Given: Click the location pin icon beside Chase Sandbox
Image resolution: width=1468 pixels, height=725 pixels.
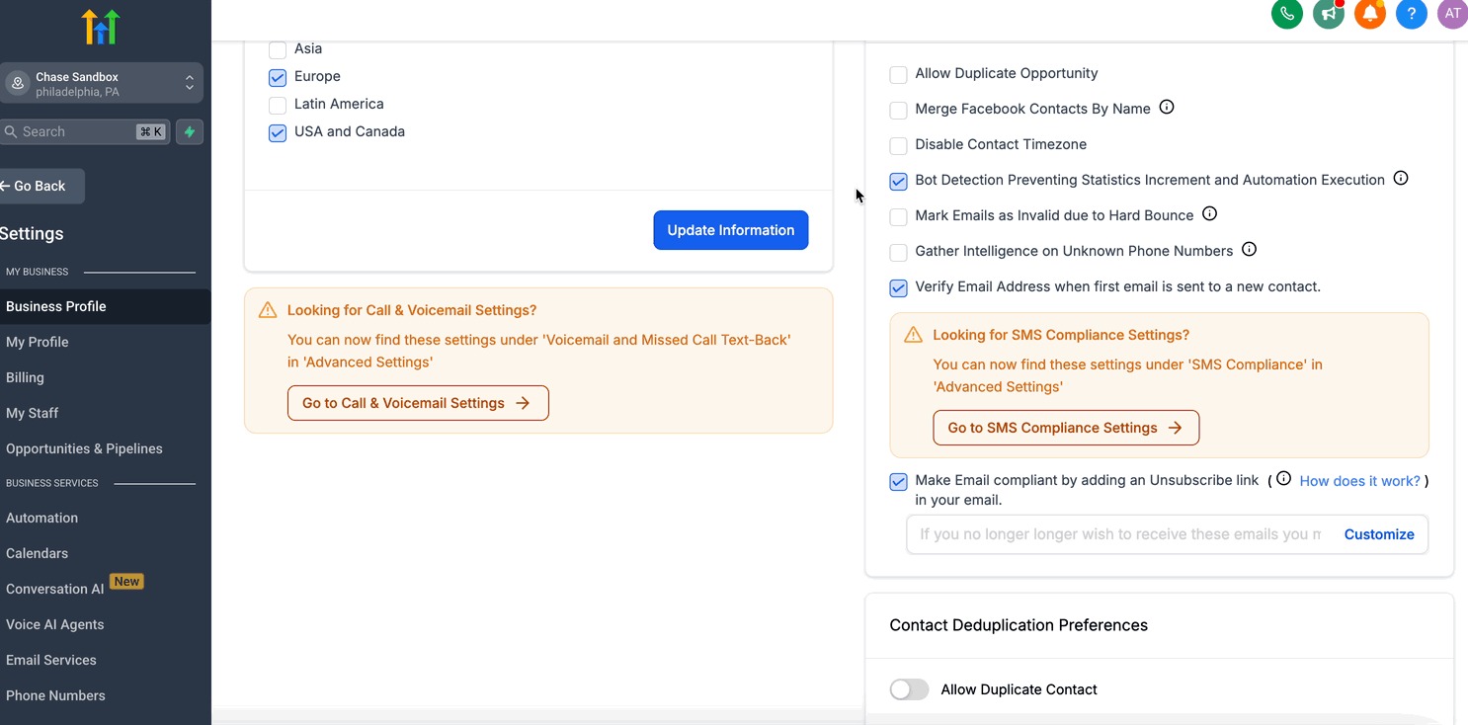Looking at the screenshot, I should click(18, 84).
